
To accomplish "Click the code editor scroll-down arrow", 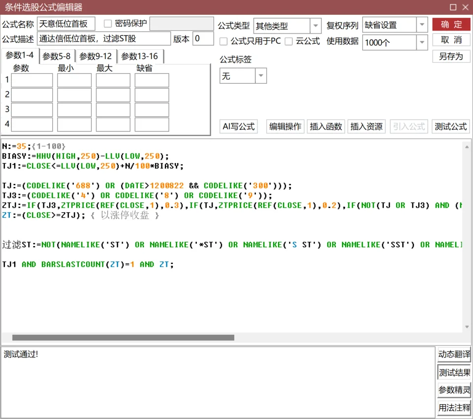I will pos(467,327).
